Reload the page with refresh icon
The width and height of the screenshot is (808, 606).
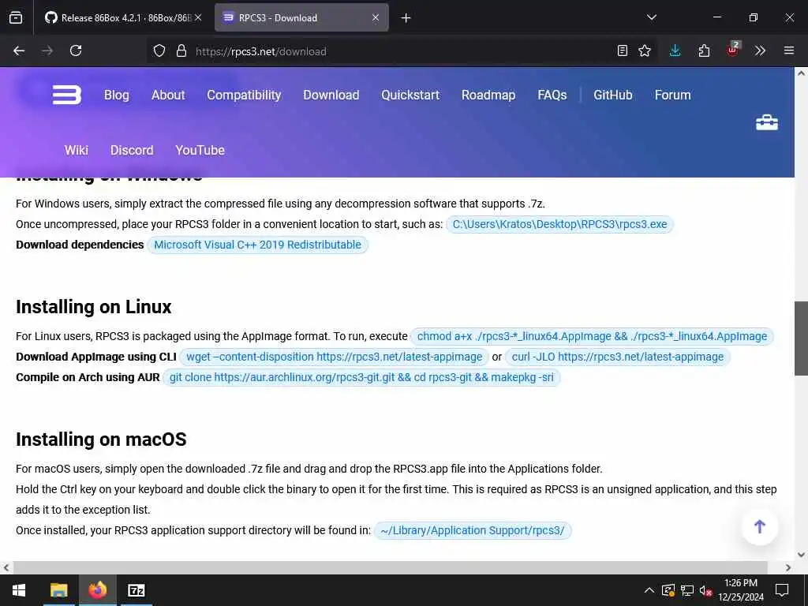(x=76, y=50)
